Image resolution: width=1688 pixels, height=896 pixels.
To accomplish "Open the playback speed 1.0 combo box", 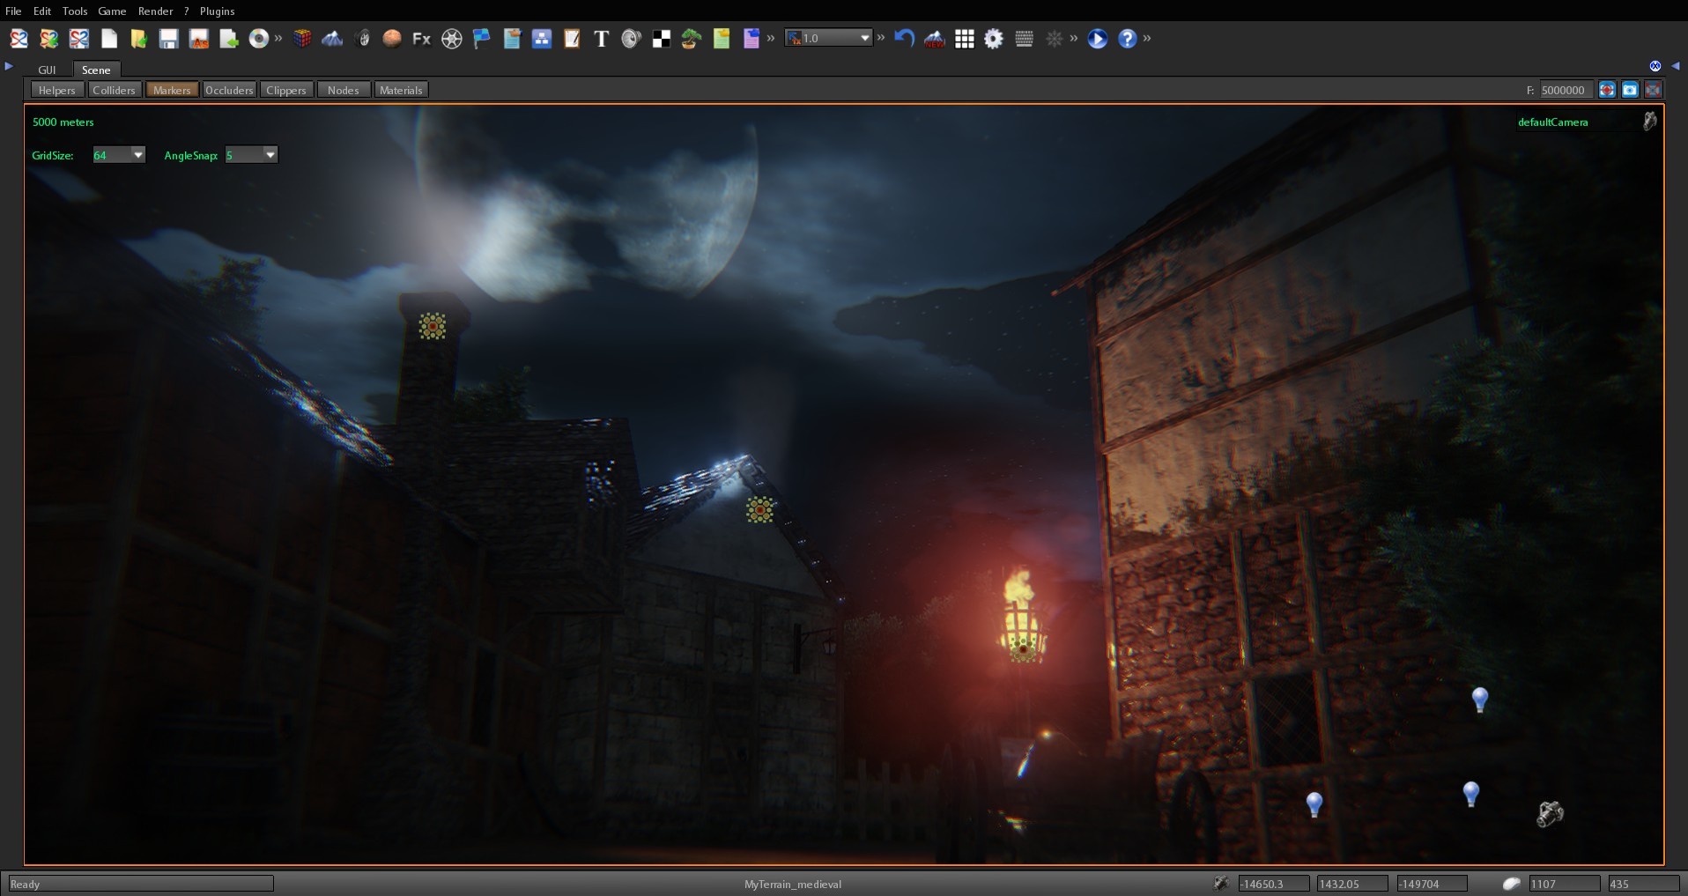I will tap(826, 38).
